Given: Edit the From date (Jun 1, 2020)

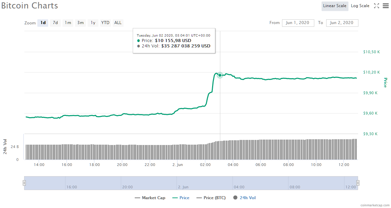Looking at the screenshot, I should point(298,23).
